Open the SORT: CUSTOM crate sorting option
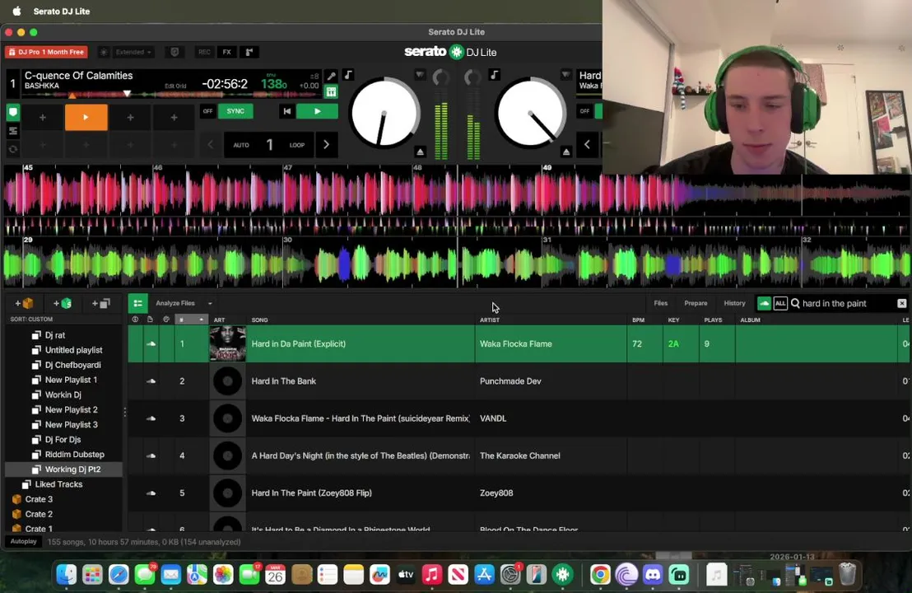The image size is (912, 593). tap(31, 319)
